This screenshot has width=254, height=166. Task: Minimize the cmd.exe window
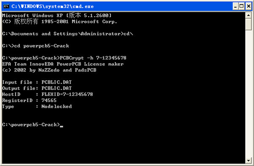[235, 6]
